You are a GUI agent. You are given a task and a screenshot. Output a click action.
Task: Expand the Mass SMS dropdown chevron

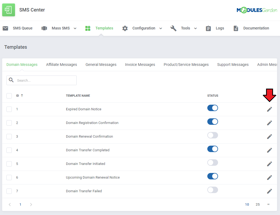[x=75, y=28]
